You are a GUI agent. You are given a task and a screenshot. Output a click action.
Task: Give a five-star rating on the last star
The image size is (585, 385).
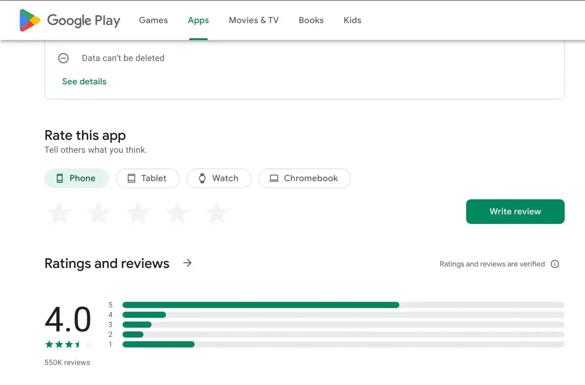pyautogui.click(x=217, y=213)
